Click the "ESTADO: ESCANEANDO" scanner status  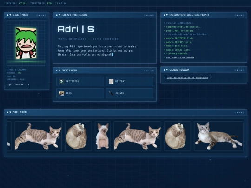[x=16, y=70]
